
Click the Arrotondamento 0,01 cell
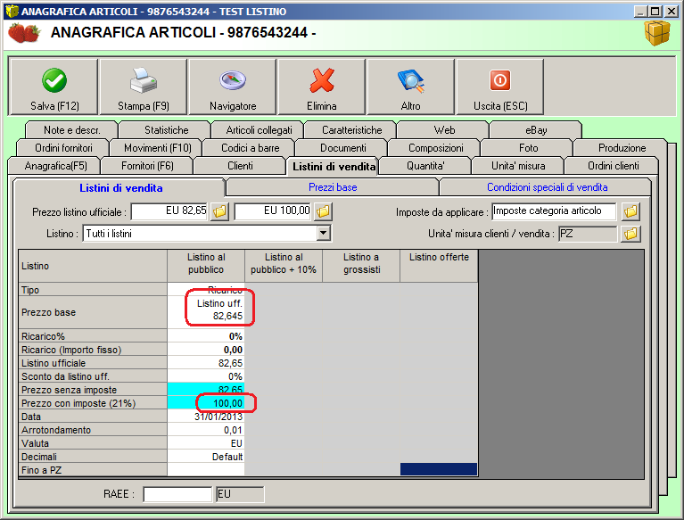(x=206, y=430)
